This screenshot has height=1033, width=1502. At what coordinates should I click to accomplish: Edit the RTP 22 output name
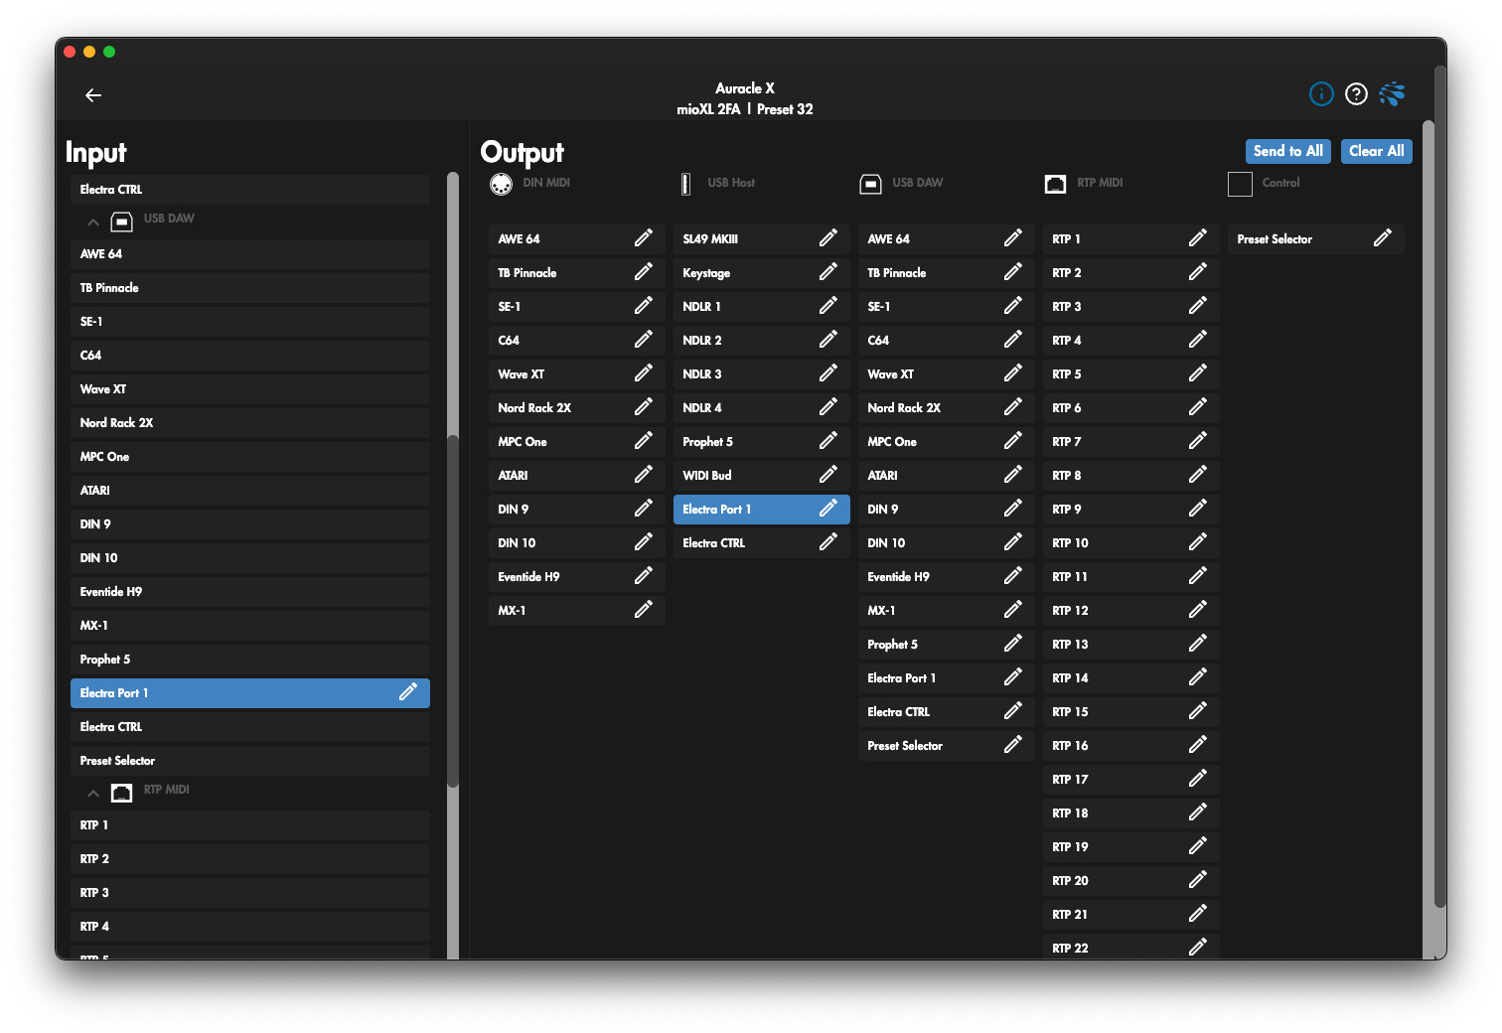(x=1196, y=948)
